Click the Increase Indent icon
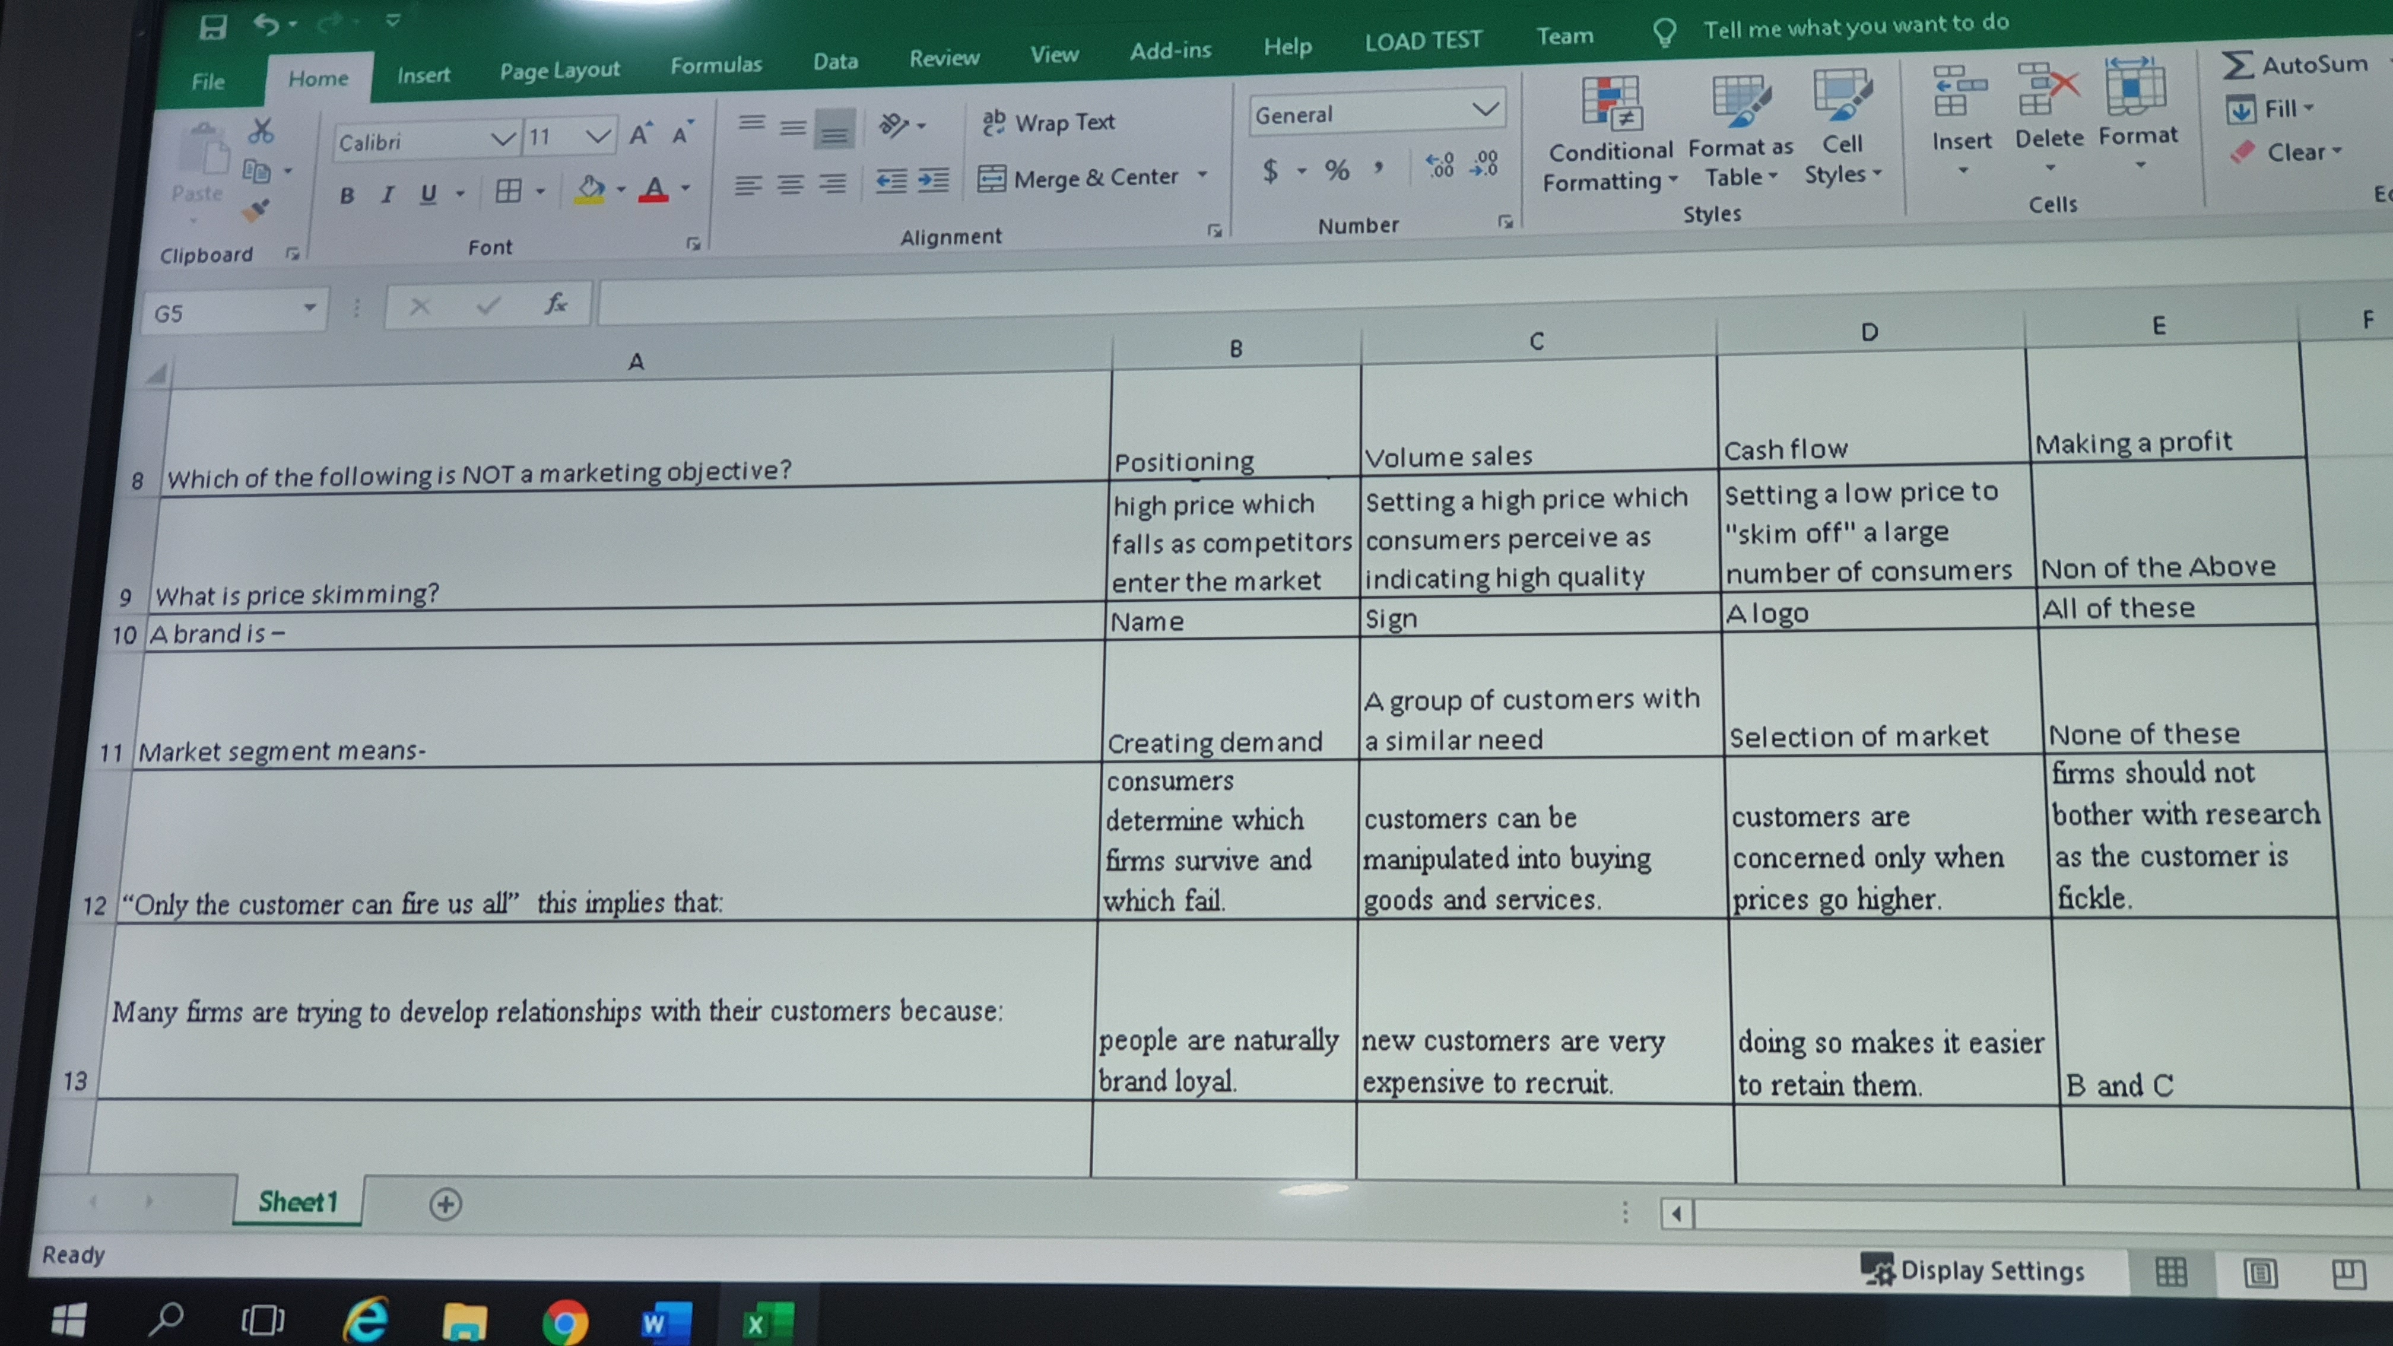The height and width of the screenshot is (1346, 2393). click(x=934, y=179)
